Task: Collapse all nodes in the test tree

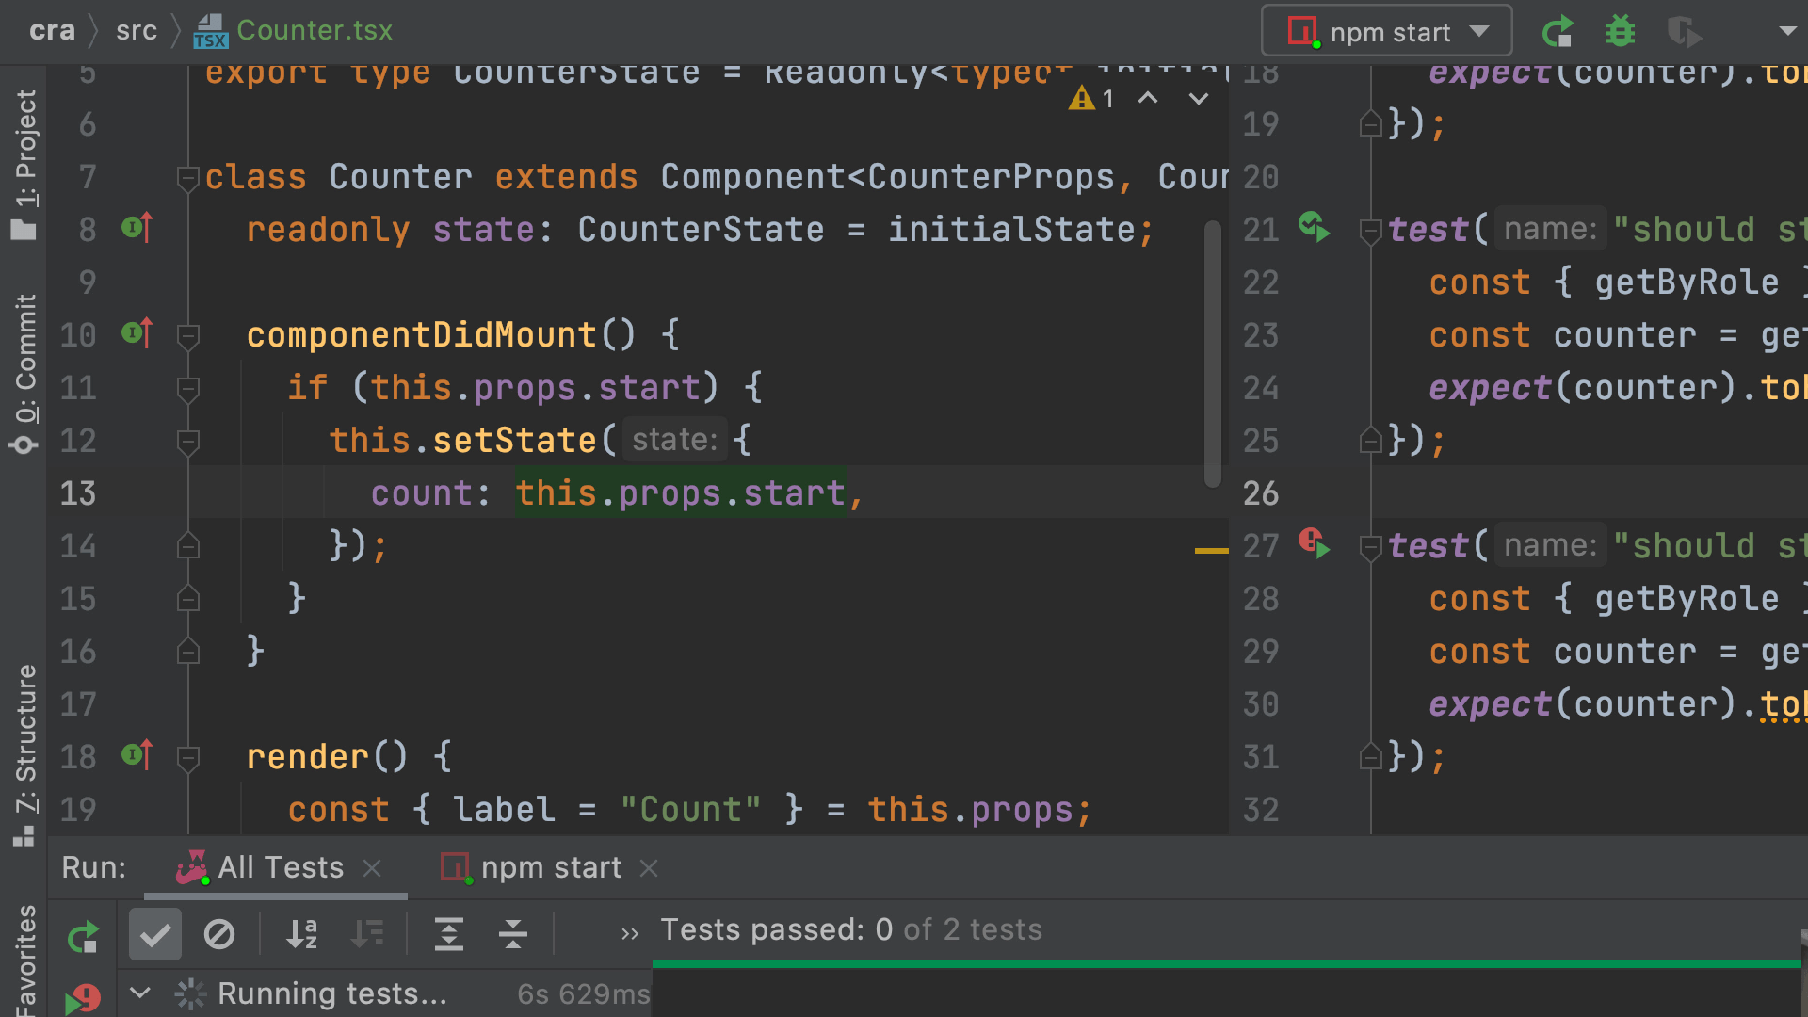Action: [x=513, y=935]
